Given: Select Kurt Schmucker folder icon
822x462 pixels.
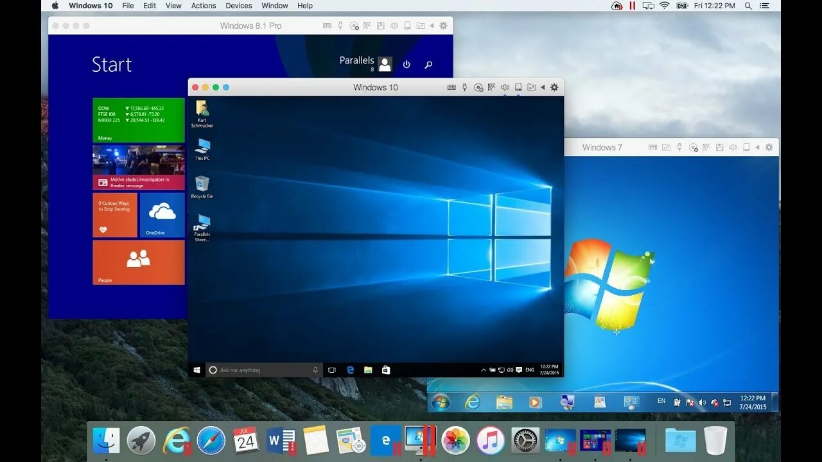Looking at the screenshot, I should click(x=202, y=114).
